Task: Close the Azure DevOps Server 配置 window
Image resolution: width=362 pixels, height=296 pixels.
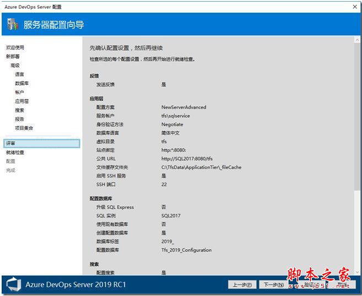Action: pyautogui.click(x=355, y=7)
